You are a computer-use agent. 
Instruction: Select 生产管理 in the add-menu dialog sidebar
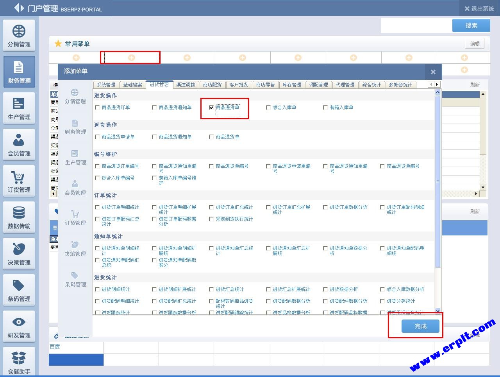point(75,157)
